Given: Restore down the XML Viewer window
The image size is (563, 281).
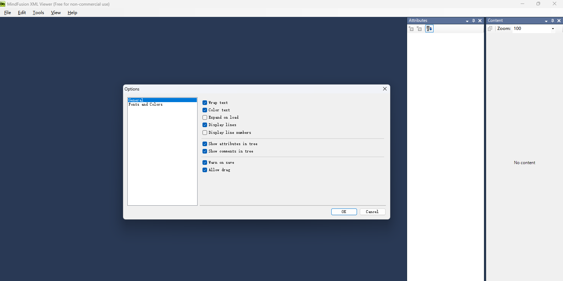Looking at the screenshot, I should click(x=538, y=4).
